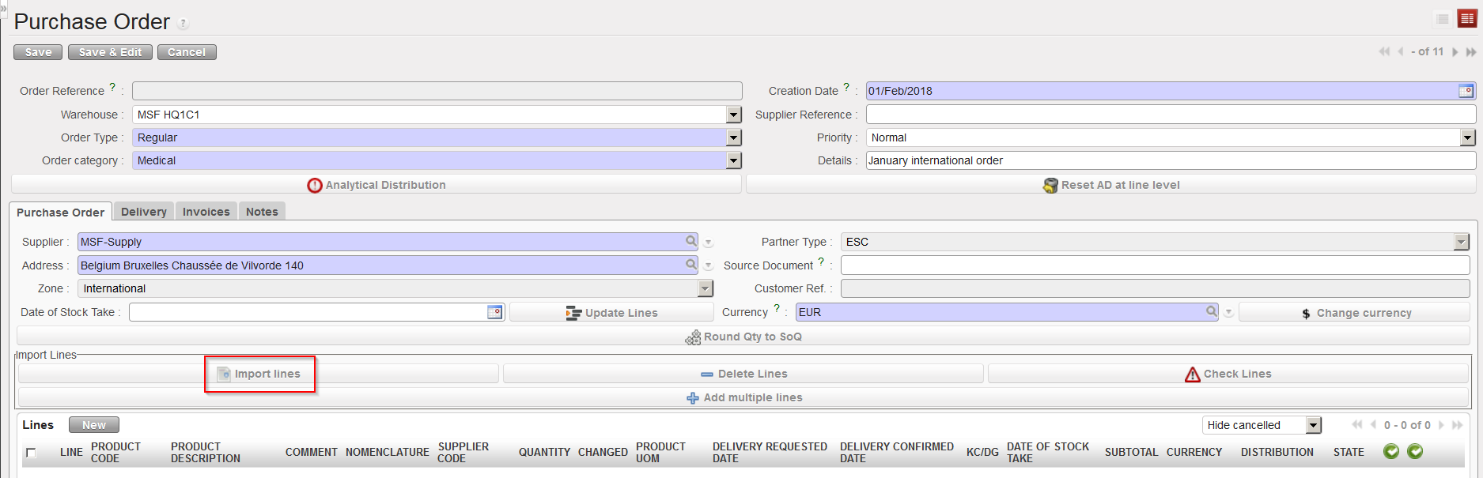Switch to the Delivery tab

coord(143,212)
